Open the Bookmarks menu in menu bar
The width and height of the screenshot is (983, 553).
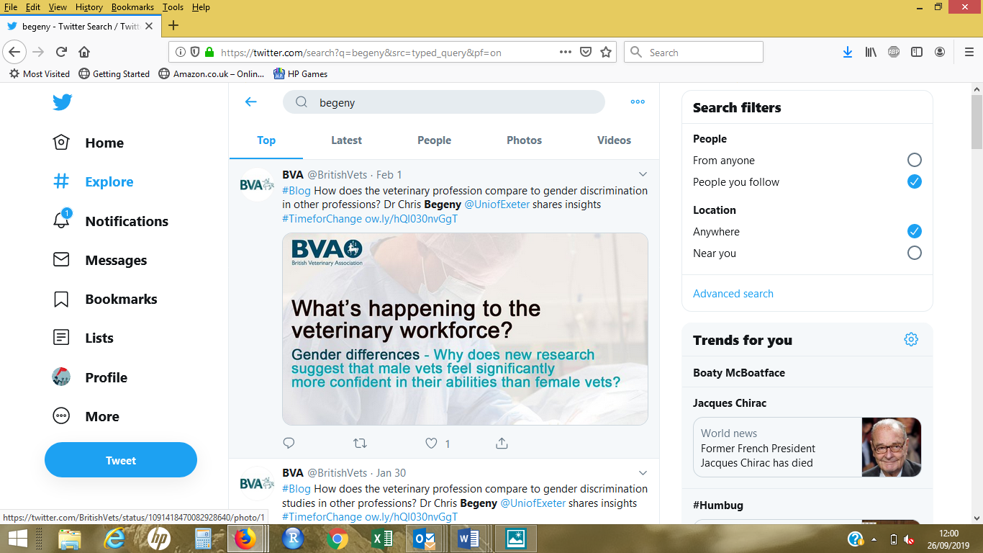pos(132,7)
